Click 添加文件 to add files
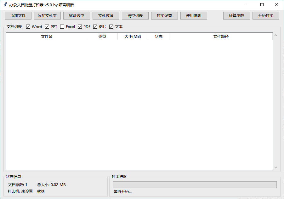Screen dimensions: 284x199 pos(18,15)
